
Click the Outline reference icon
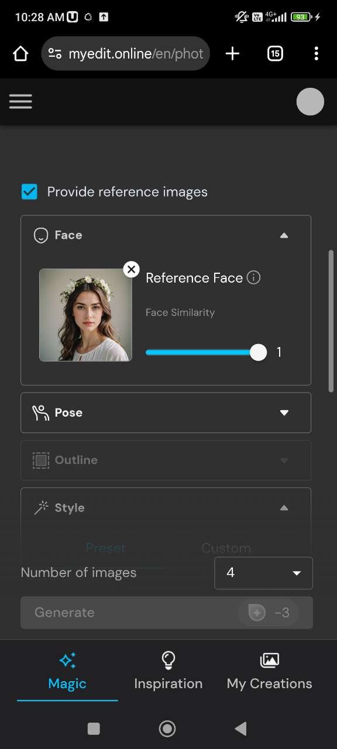tap(40, 460)
